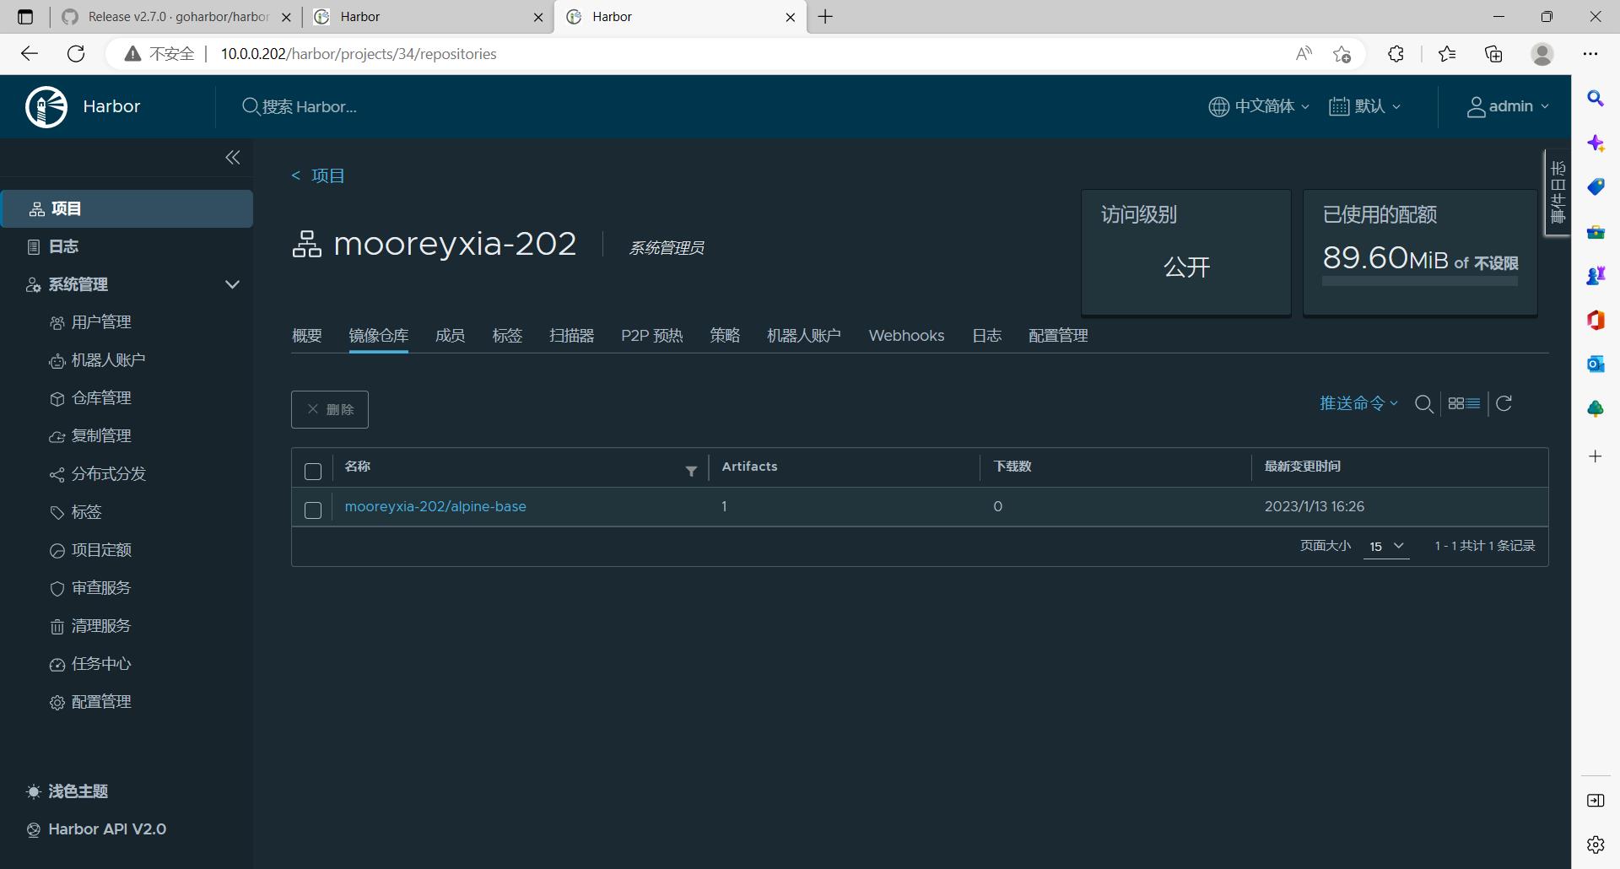Switch to the 标签 project tab
The height and width of the screenshot is (869, 1620).
coord(507,336)
